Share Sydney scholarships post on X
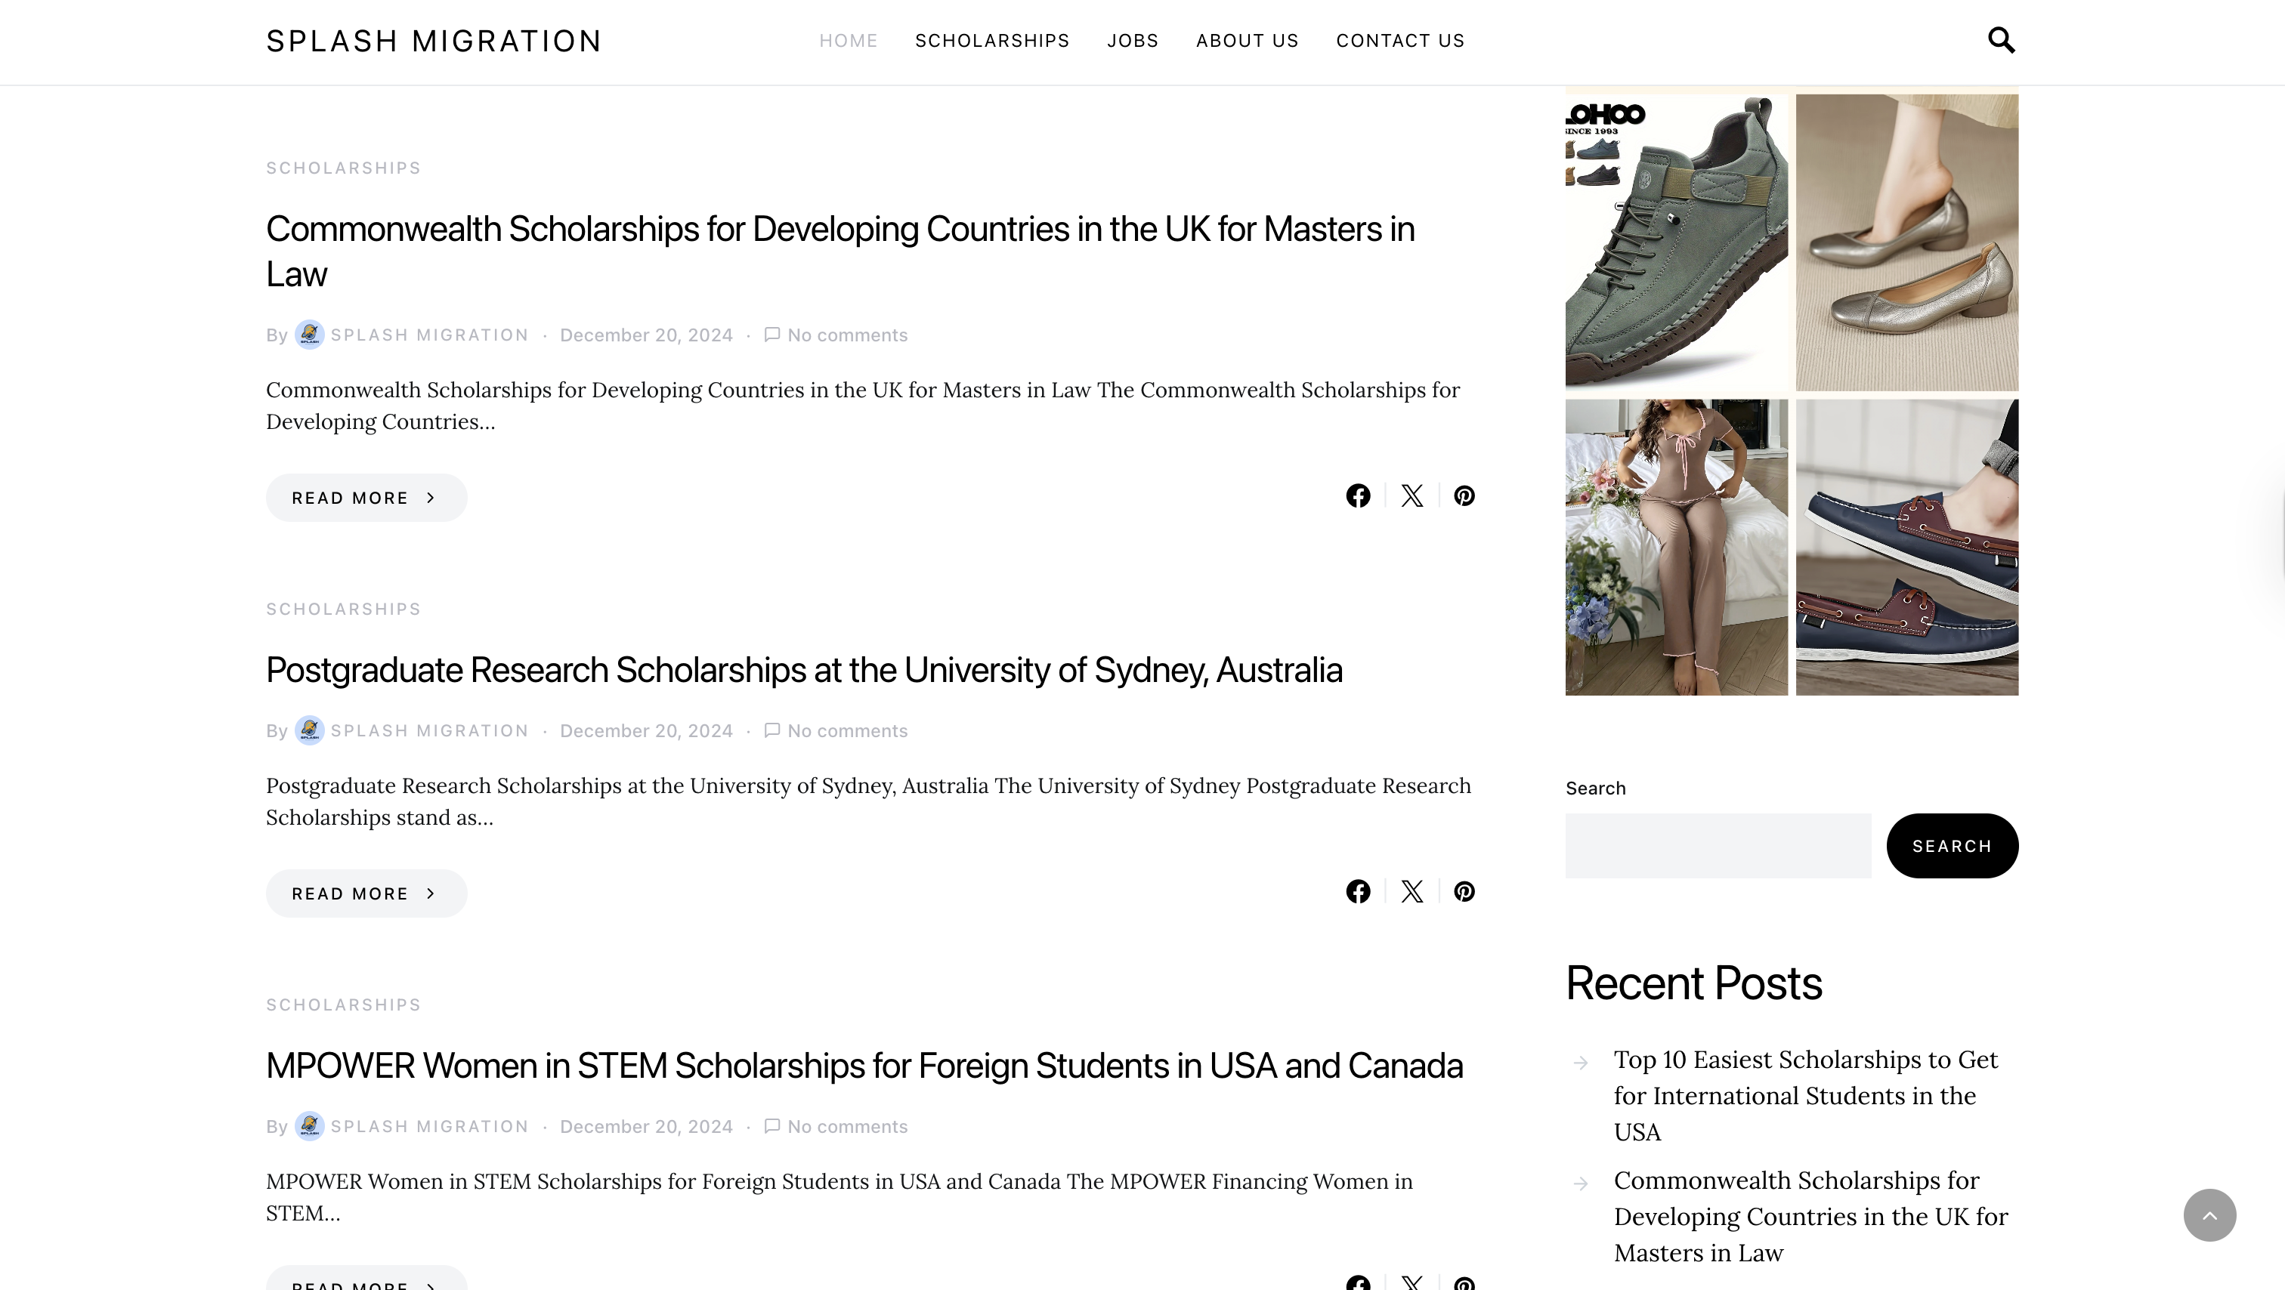This screenshot has width=2285, height=1290. [x=1412, y=891]
